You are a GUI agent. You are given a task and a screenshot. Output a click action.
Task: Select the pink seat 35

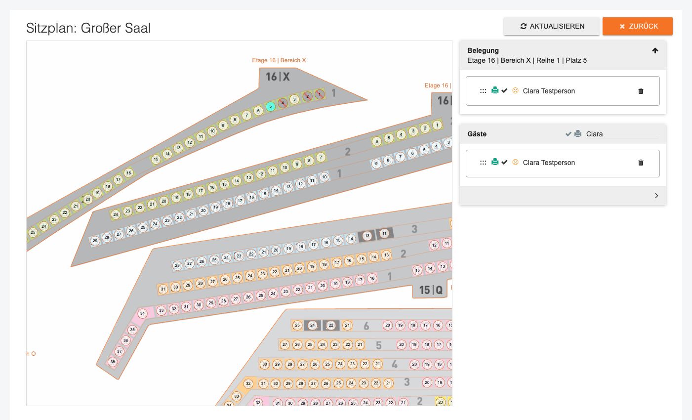click(132, 330)
